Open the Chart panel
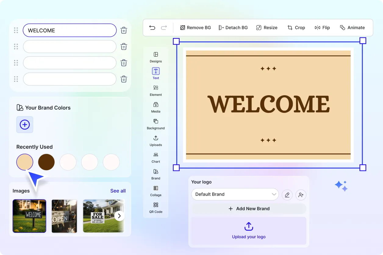The width and height of the screenshot is (383, 255). pyautogui.click(x=156, y=158)
